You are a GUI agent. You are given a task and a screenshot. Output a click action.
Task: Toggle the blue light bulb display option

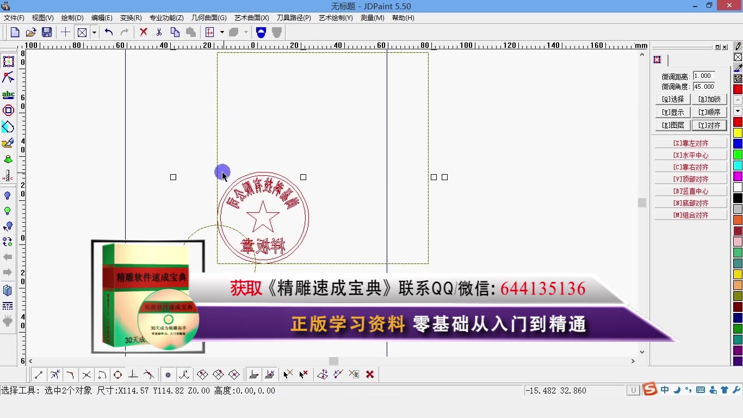coord(8,195)
